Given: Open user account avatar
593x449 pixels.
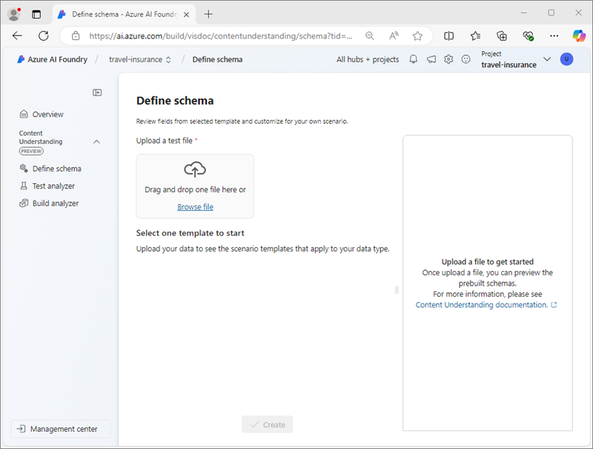Looking at the screenshot, I should coord(566,59).
